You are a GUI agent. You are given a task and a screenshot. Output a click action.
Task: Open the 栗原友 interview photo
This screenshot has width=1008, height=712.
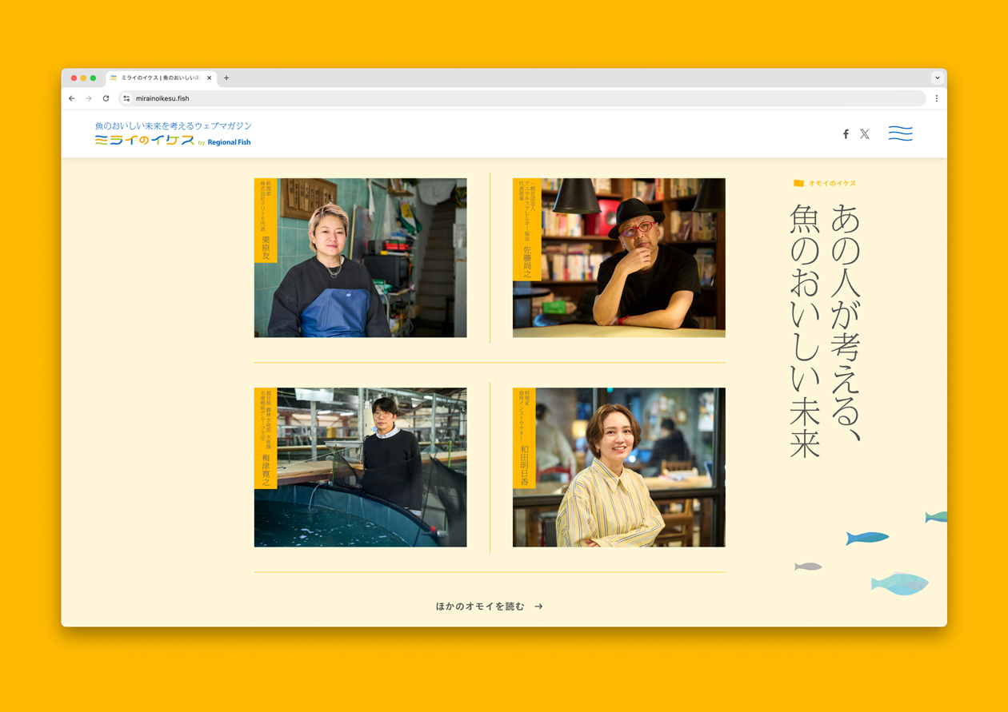click(x=360, y=257)
